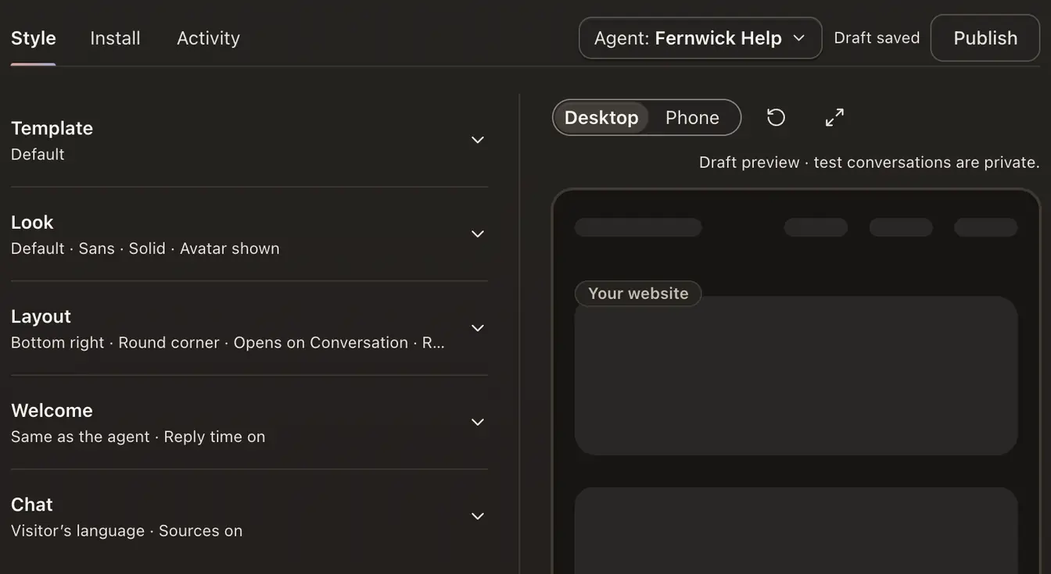Select the Template heading
The width and height of the screenshot is (1051, 574).
(x=52, y=128)
